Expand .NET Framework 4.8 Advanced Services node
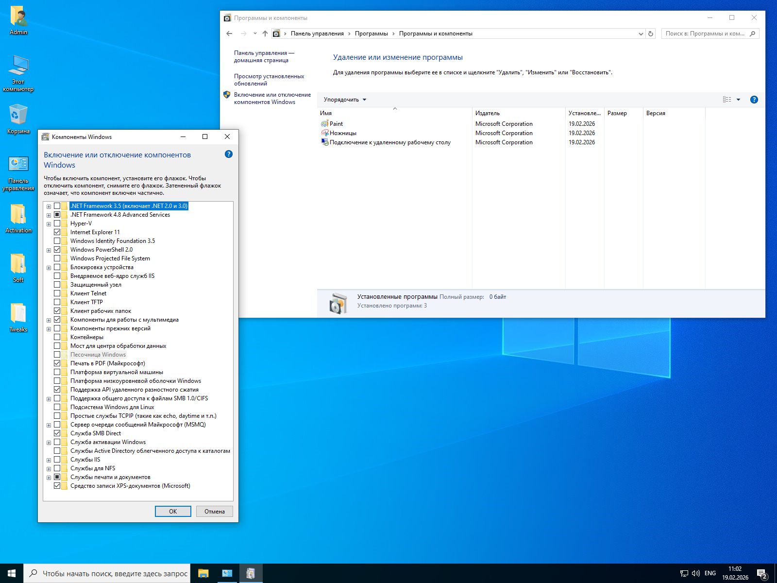 [x=49, y=215]
